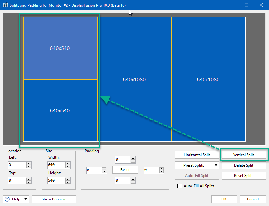Decrease left padding with down arrow
Image resolution: width=269 pixels, height=206 pixels.
pyautogui.click(x=104, y=172)
